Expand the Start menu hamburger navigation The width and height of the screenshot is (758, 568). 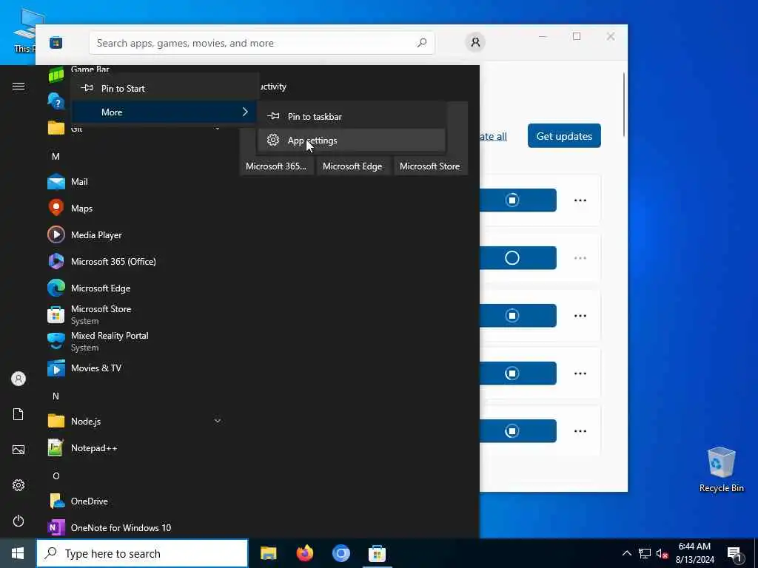19,86
